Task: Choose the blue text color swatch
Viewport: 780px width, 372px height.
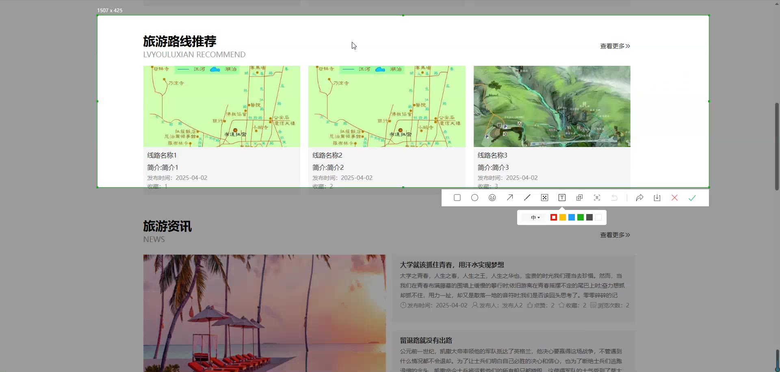Action: pyautogui.click(x=572, y=218)
